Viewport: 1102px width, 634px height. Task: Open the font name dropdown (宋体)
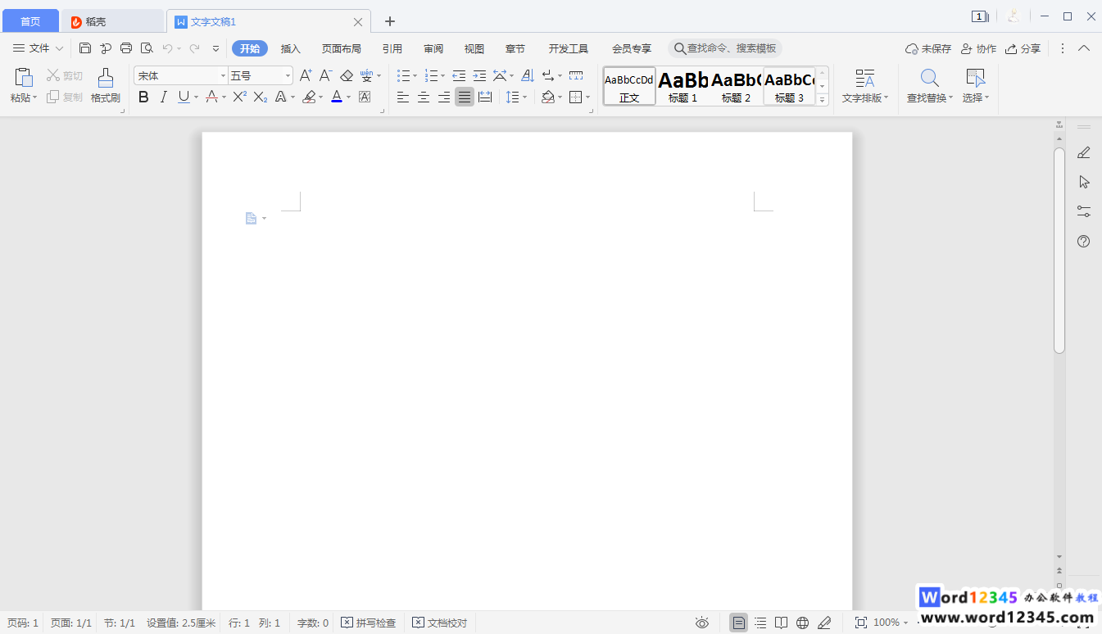[223, 76]
